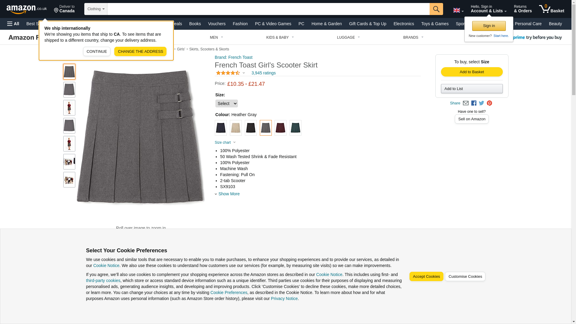Share the skirt on Pinterest
576x324 pixels.
tap(489, 103)
